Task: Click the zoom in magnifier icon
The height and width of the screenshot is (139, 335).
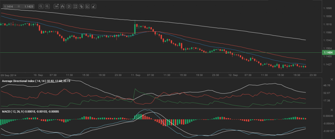Action: coord(47,6)
